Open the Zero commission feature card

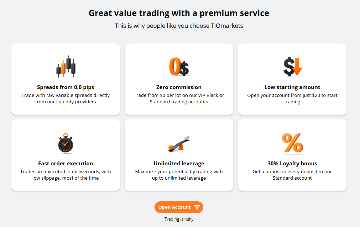pyautogui.click(x=179, y=79)
